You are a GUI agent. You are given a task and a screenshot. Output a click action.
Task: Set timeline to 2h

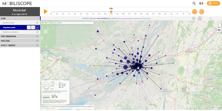pyautogui.click(x=183, y=14)
